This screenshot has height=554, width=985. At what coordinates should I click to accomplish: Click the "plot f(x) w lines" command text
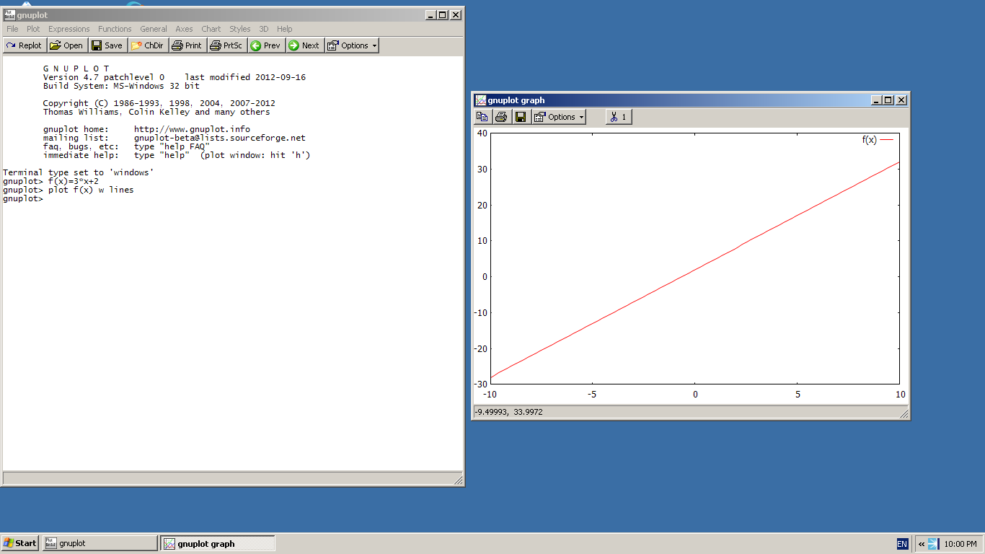[x=91, y=190]
